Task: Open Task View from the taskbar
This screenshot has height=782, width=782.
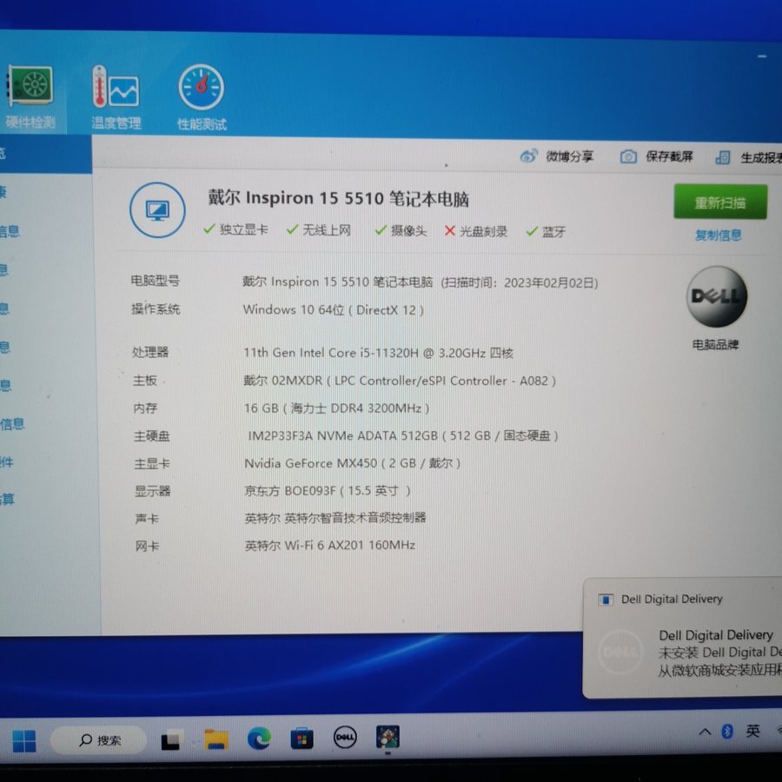Action: coord(170,739)
